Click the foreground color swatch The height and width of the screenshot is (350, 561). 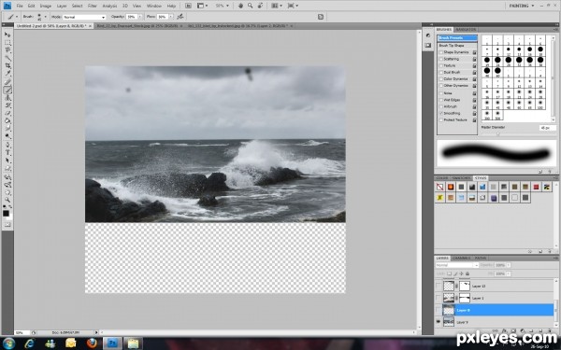[x=7, y=214]
